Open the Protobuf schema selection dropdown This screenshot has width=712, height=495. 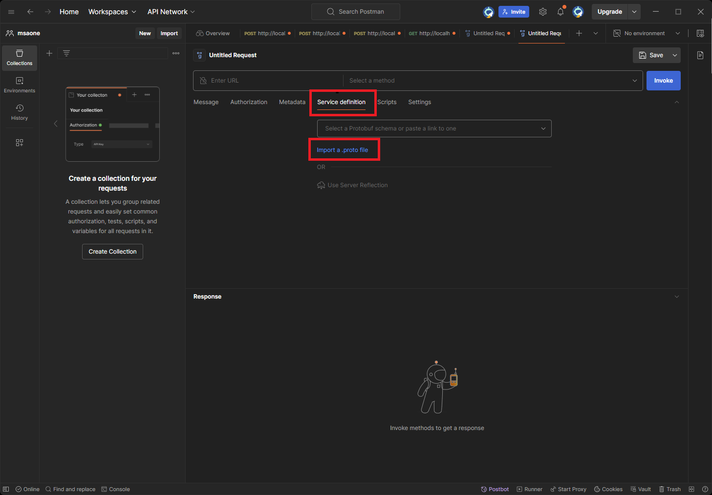pyautogui.click(x=434, y=129)
